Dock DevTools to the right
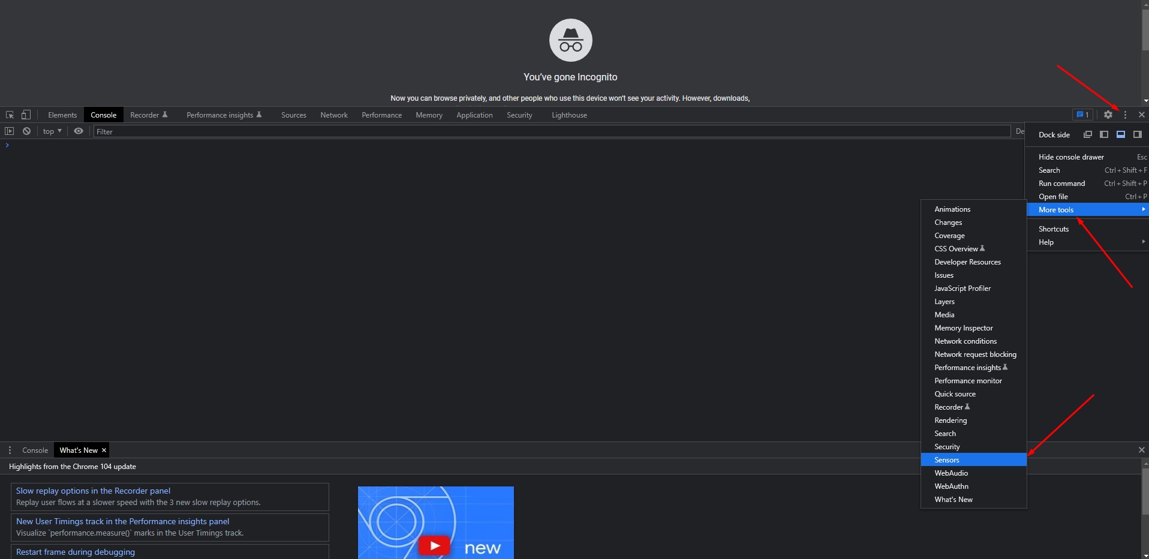The height and width of the screenshot is (559, 1149). coord(1137,134)
